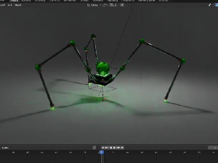Jump to the next keyframe
Viewport: 218px width, 163px height.
pyautogui.click(x=119, y=148)
